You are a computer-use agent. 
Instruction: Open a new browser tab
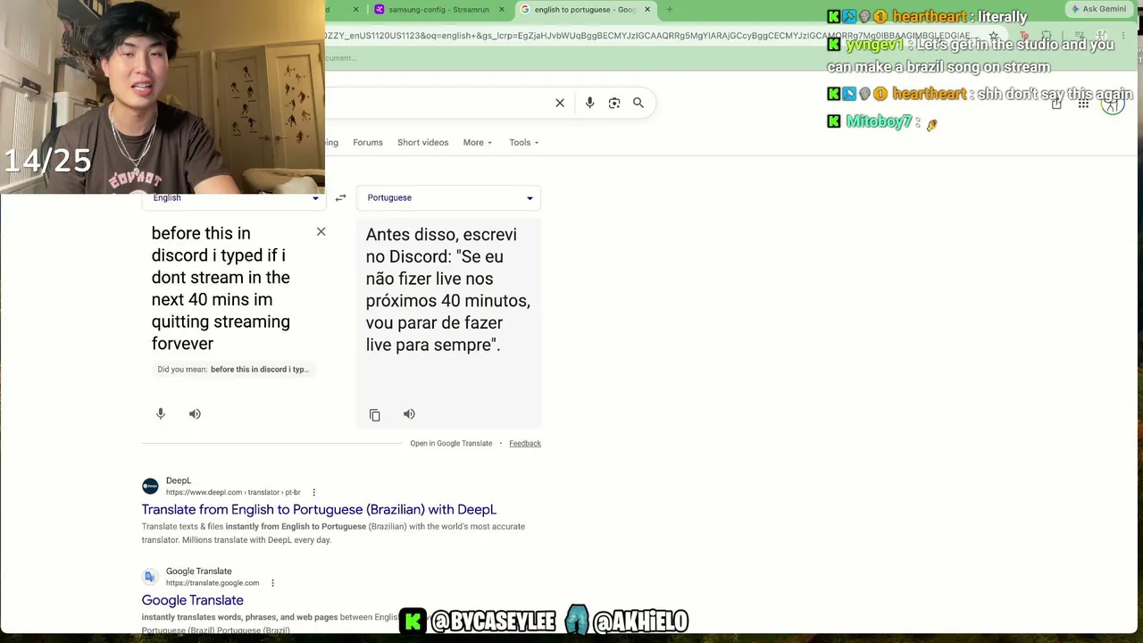[670, 10]
